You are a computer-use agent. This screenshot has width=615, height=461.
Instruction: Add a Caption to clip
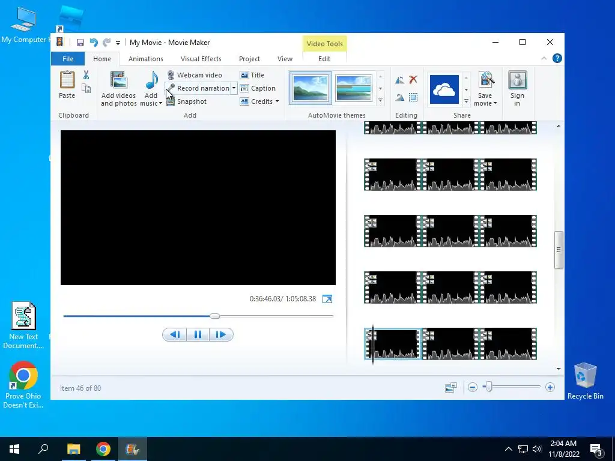[x=258, y=88]
